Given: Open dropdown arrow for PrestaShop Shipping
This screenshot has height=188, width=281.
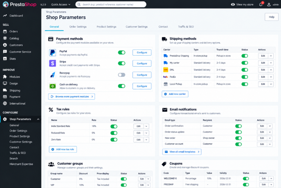Looking at the screenshot, I should coord(271,56).
